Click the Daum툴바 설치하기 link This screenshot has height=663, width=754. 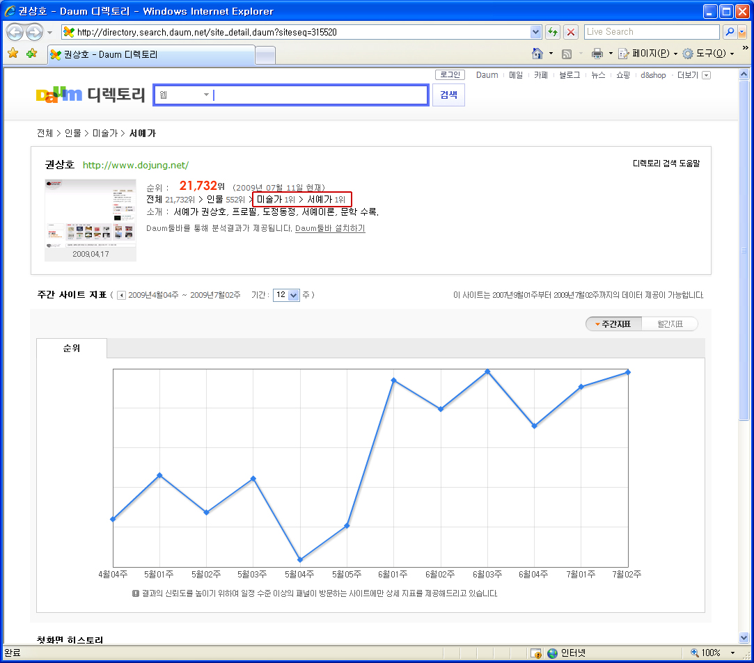pos(330,228)
